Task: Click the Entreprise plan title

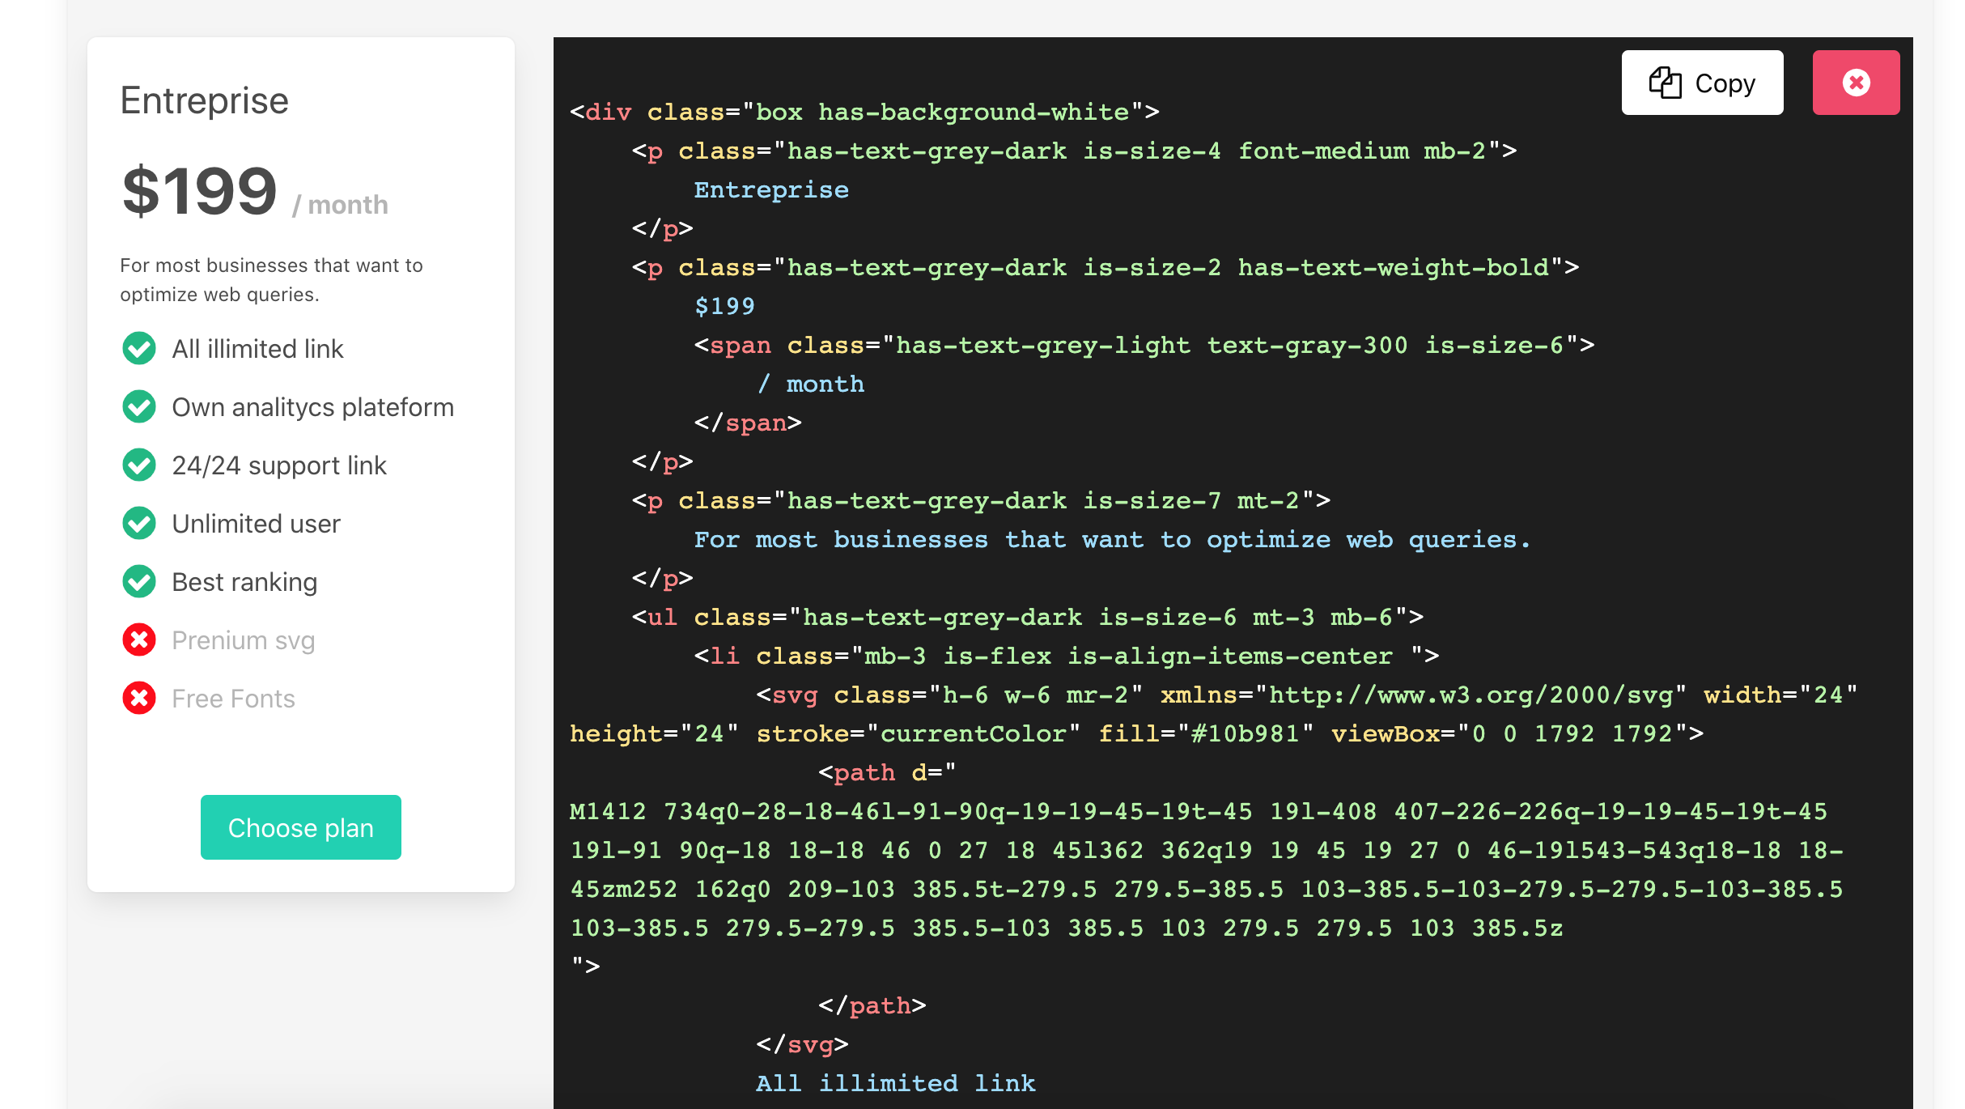Action: pos(204,101)
